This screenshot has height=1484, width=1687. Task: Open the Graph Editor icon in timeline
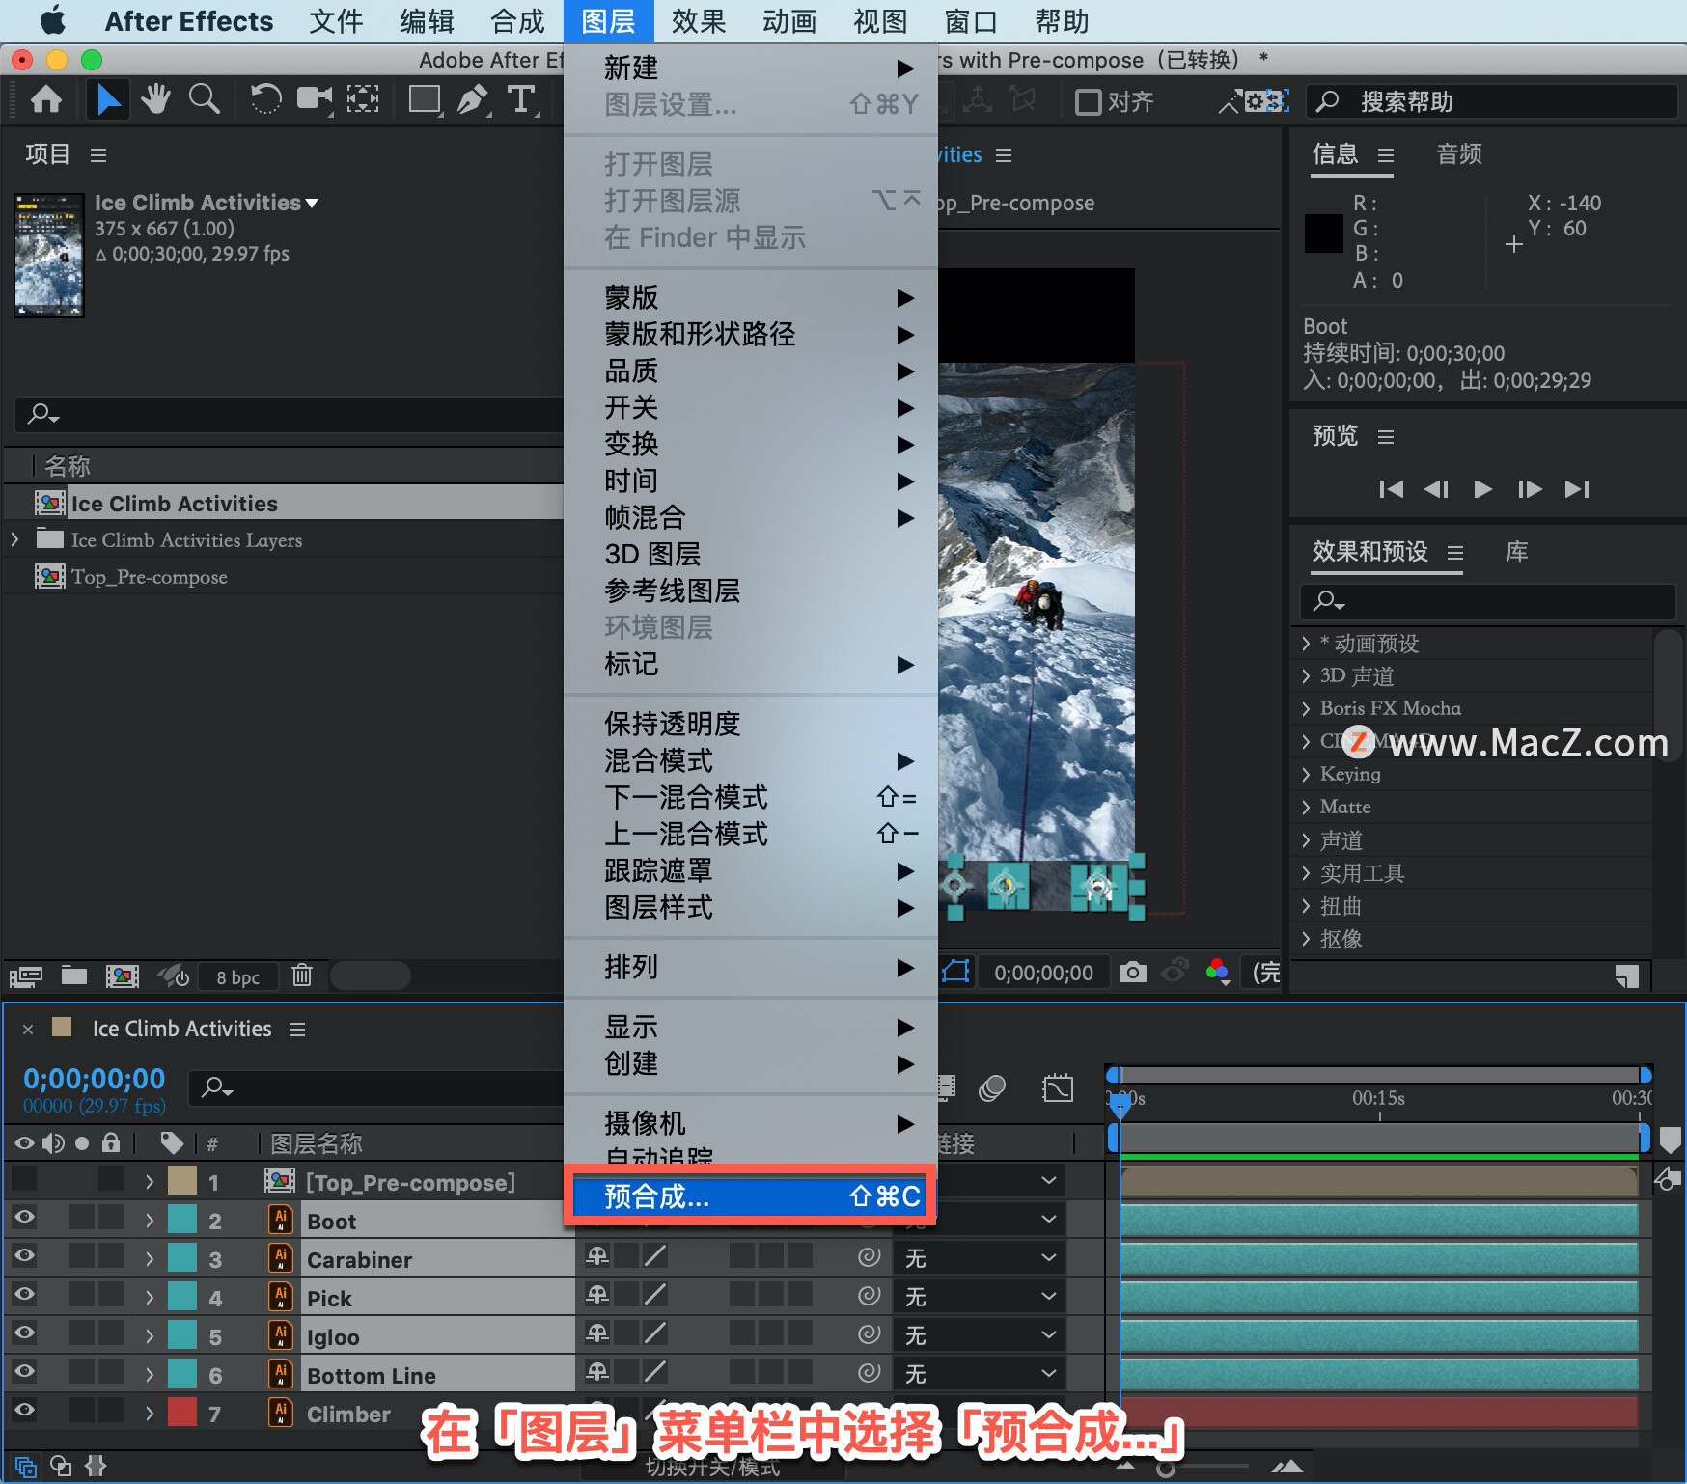pos(1058,1089)
